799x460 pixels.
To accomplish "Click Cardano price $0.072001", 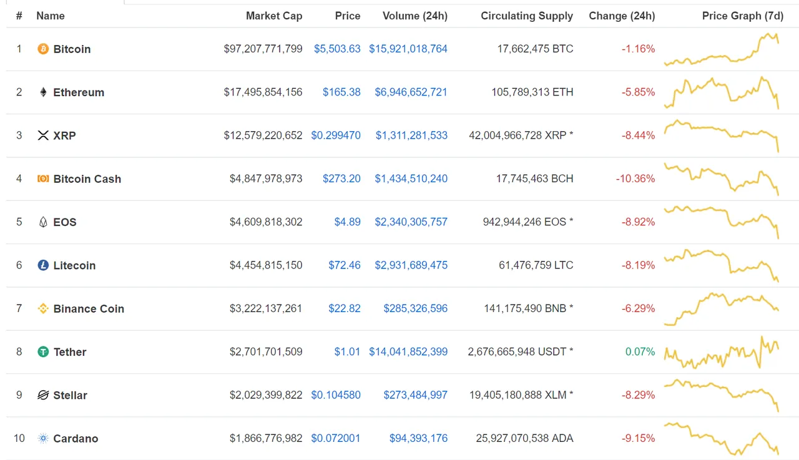I will [336, 438].
